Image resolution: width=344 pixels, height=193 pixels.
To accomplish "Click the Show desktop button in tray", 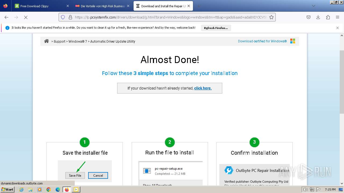I will coord(341,190).
